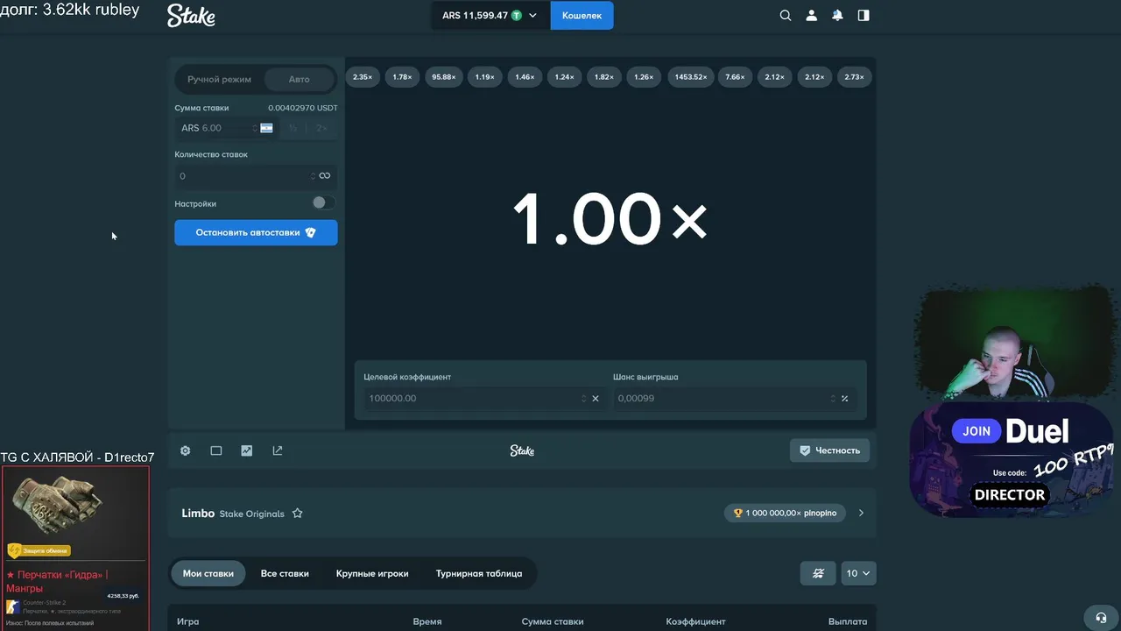
Task: Click the Argentina flag currency icon
Action: click(266, 128)
